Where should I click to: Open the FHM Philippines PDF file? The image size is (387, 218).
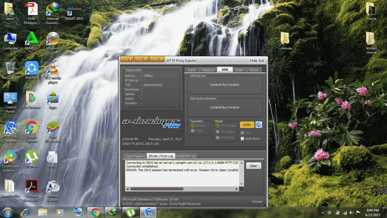pyautogui.click(x=32, y=13)
